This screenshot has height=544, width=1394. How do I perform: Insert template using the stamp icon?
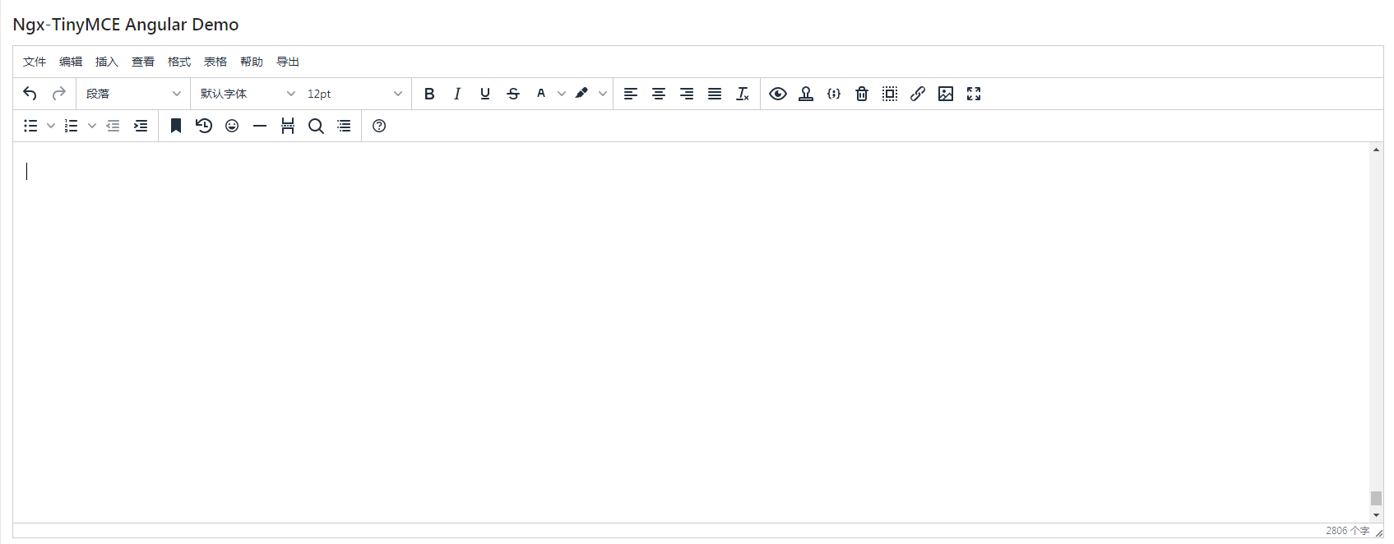tap(806, 94)
